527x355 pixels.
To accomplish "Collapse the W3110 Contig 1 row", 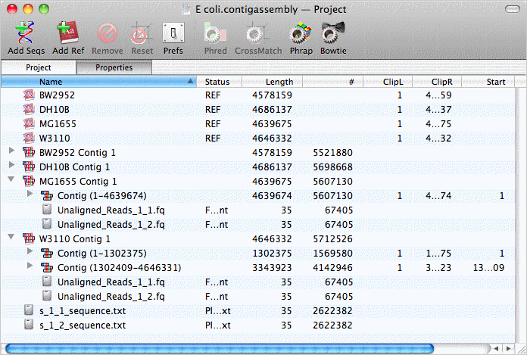I will tap(11, 237).
